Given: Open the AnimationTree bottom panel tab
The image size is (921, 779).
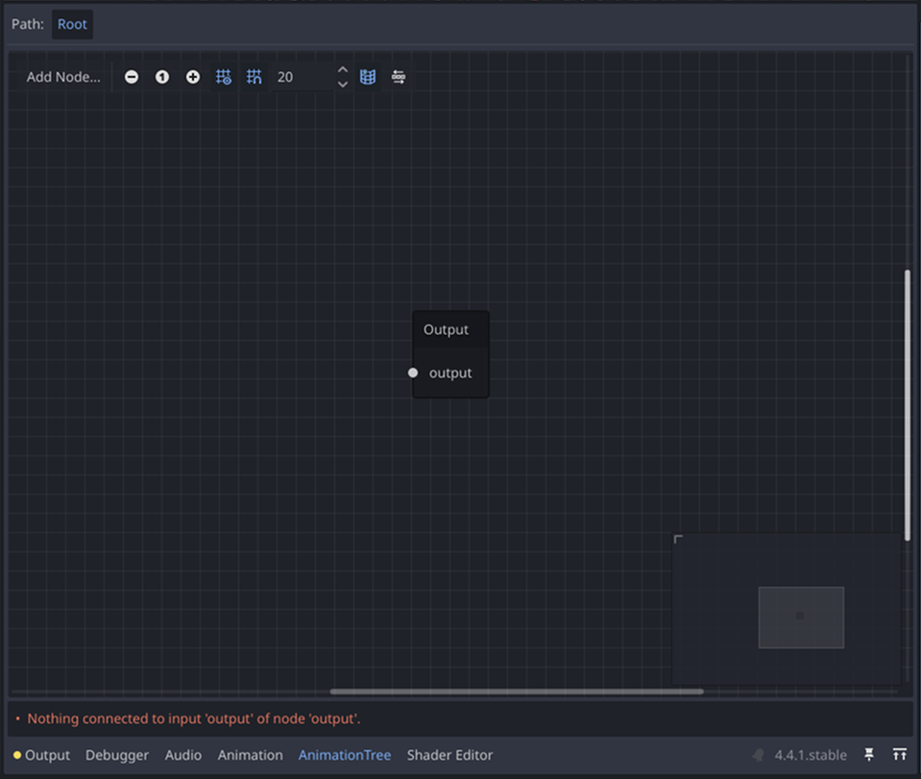Looking at the screenshot, I should [x=345, y=755].
